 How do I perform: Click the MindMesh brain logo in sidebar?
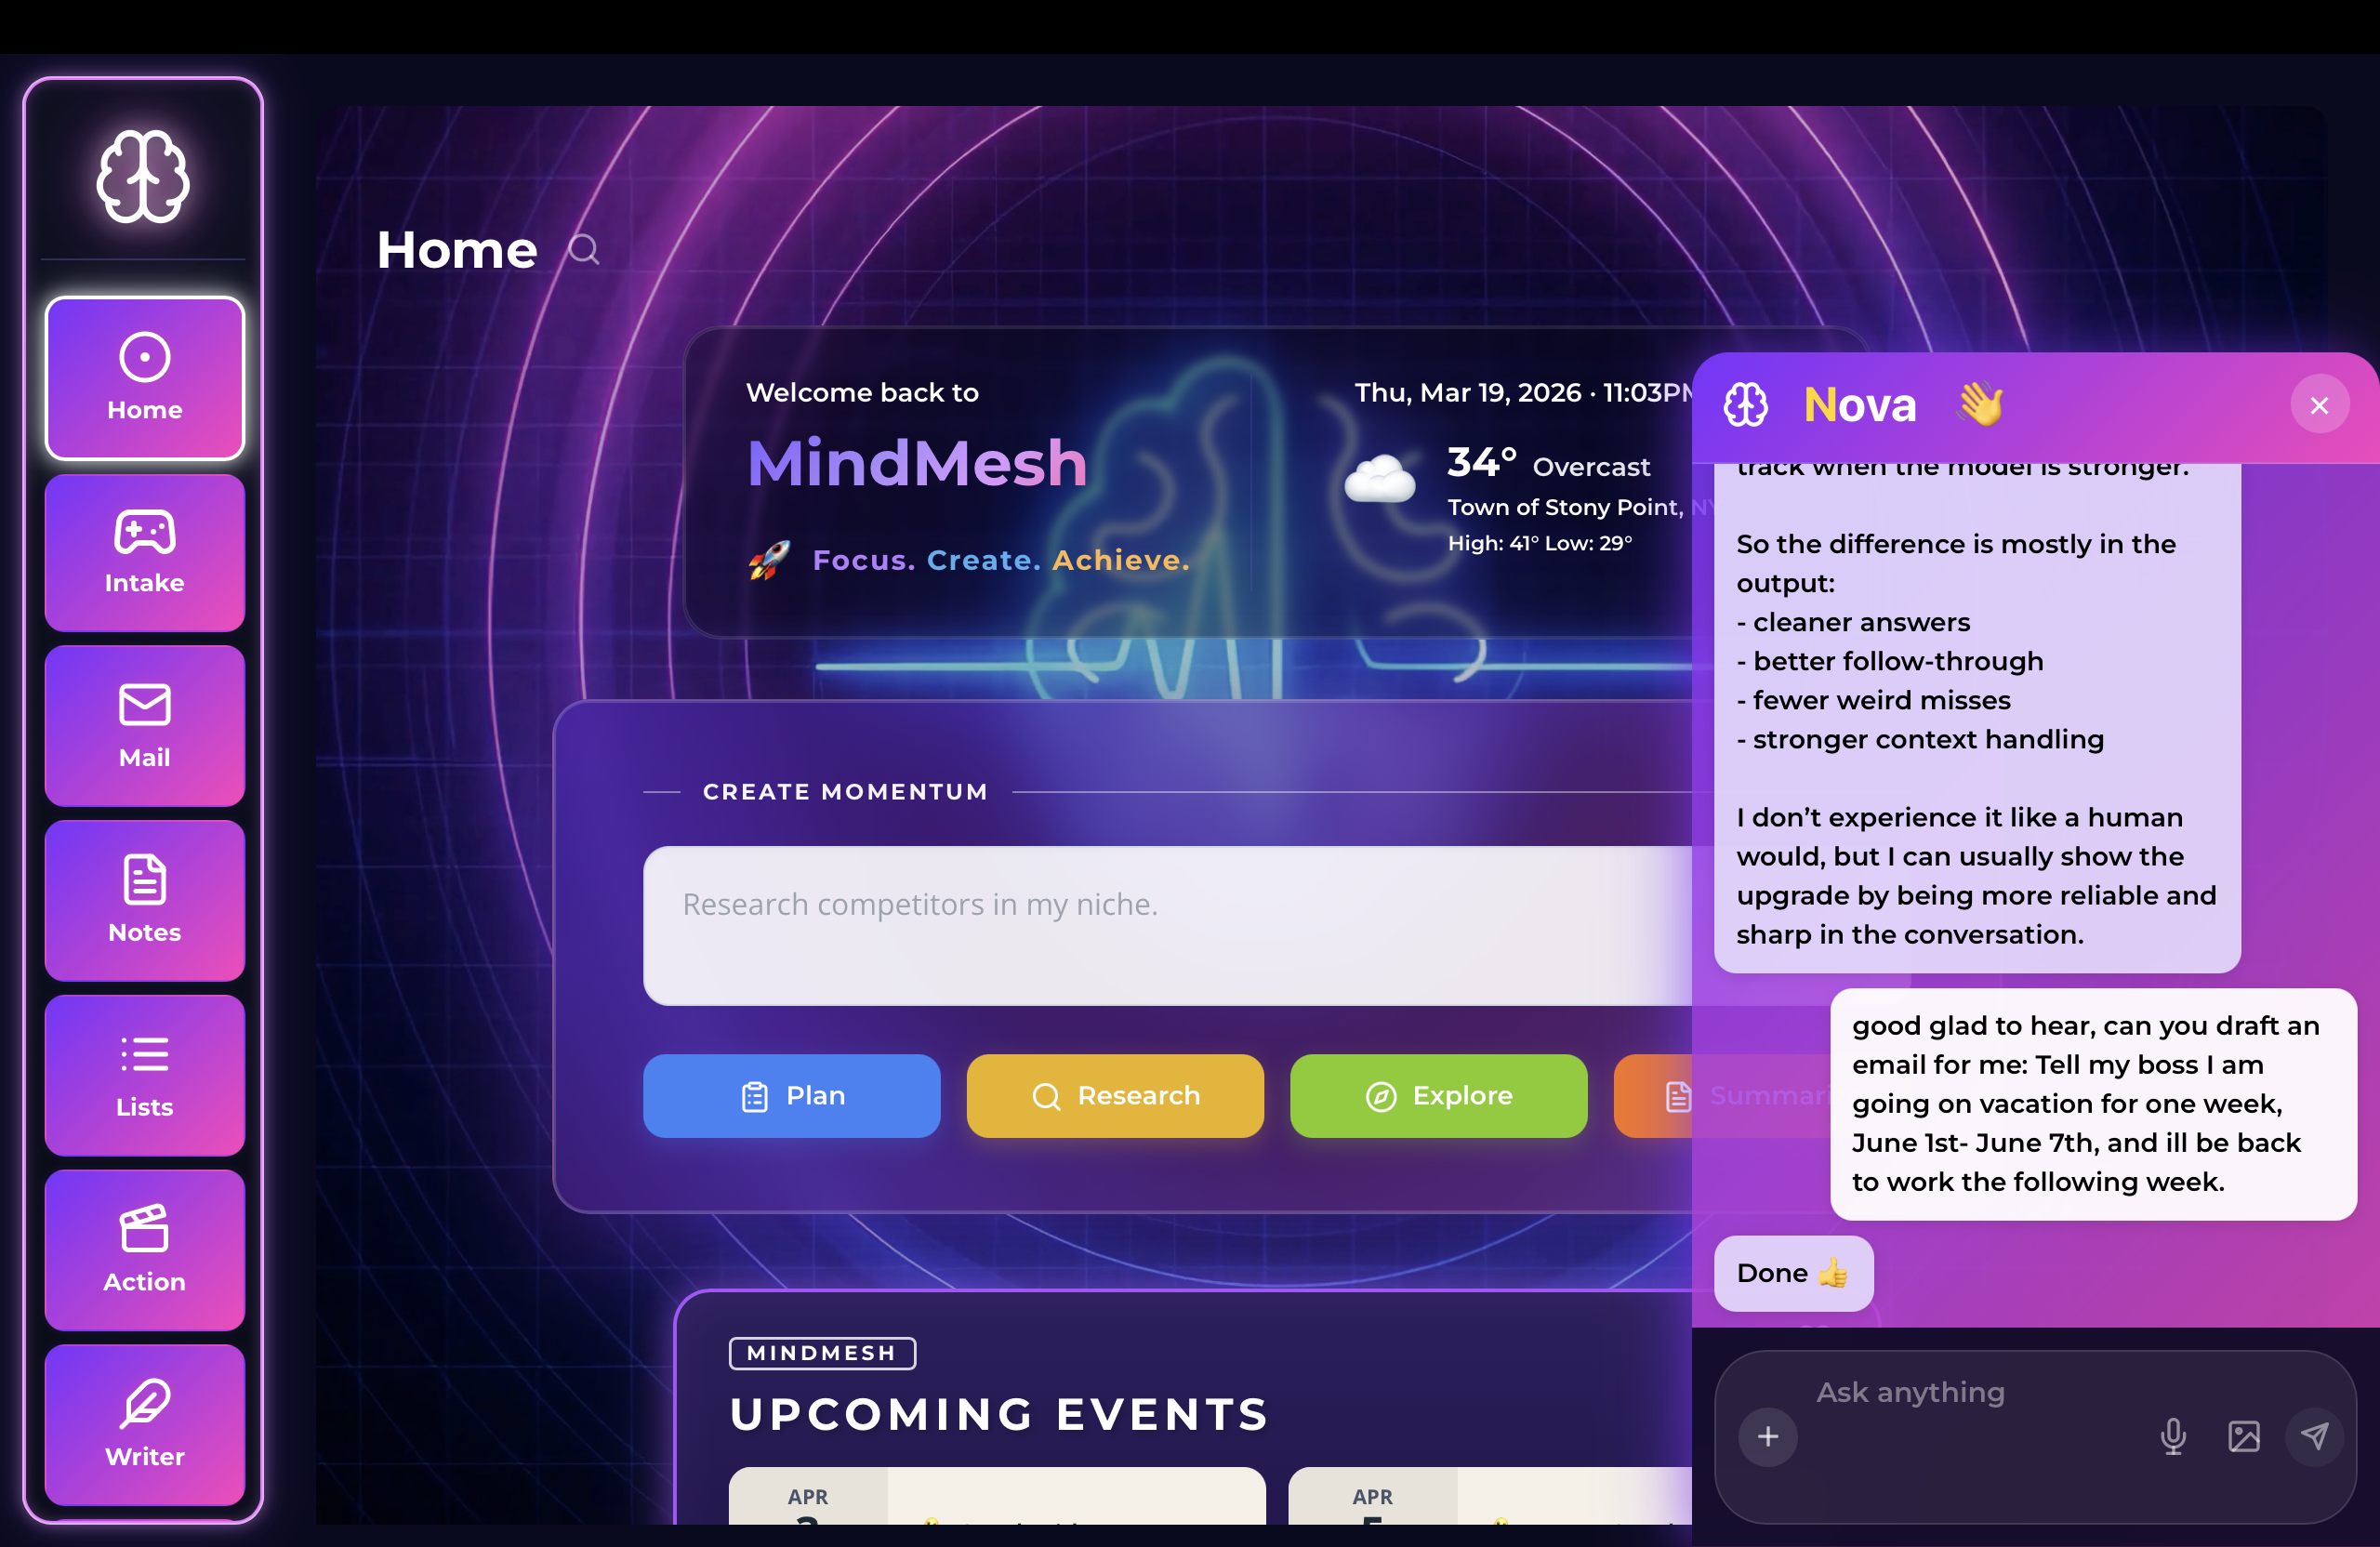pyautogui.click(x=143, y=176)
